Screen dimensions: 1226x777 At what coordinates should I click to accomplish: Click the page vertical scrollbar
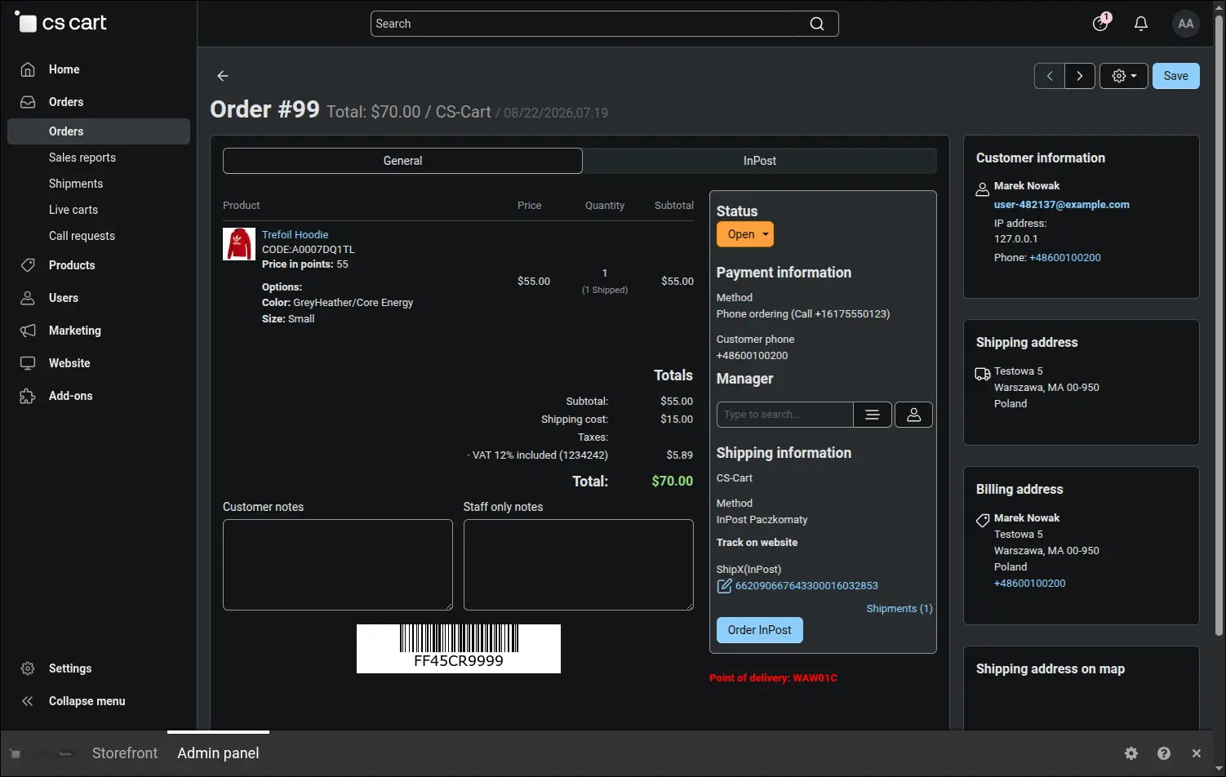click(x=1219, y=326)
